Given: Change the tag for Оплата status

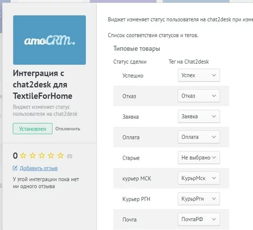Looking at the screenshot, I should (x=199, y=137).
